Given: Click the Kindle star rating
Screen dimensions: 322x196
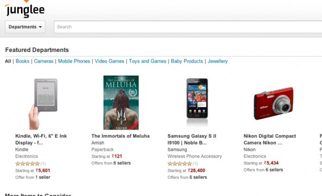Looking at the screenshot, I should [x=27, y=164].
